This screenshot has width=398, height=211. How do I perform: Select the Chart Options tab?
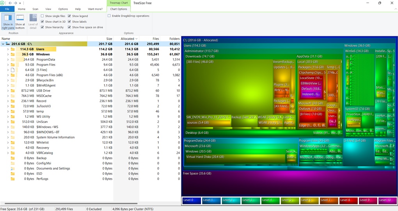coord(119,9)
